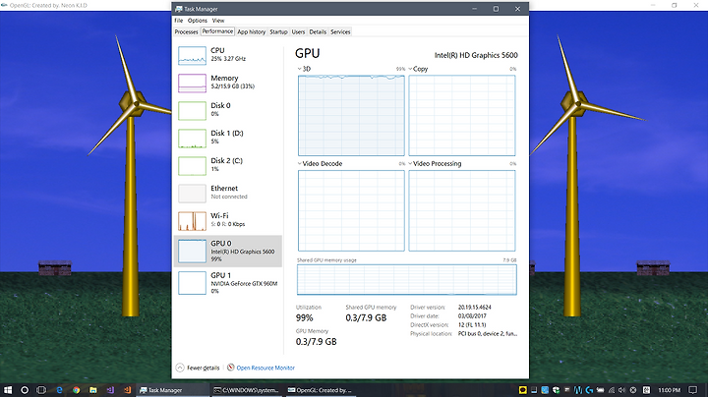Open the Action Center notifications icon
708x397 pixels.
click(693, 390)
